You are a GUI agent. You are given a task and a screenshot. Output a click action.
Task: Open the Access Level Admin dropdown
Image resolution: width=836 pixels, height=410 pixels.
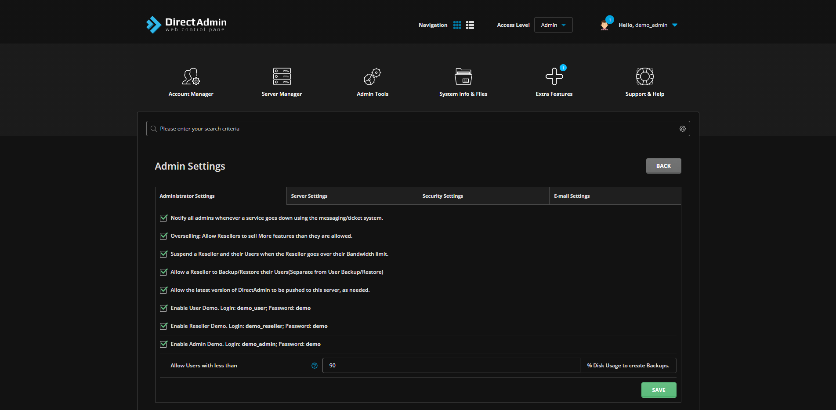click(554, 25)
